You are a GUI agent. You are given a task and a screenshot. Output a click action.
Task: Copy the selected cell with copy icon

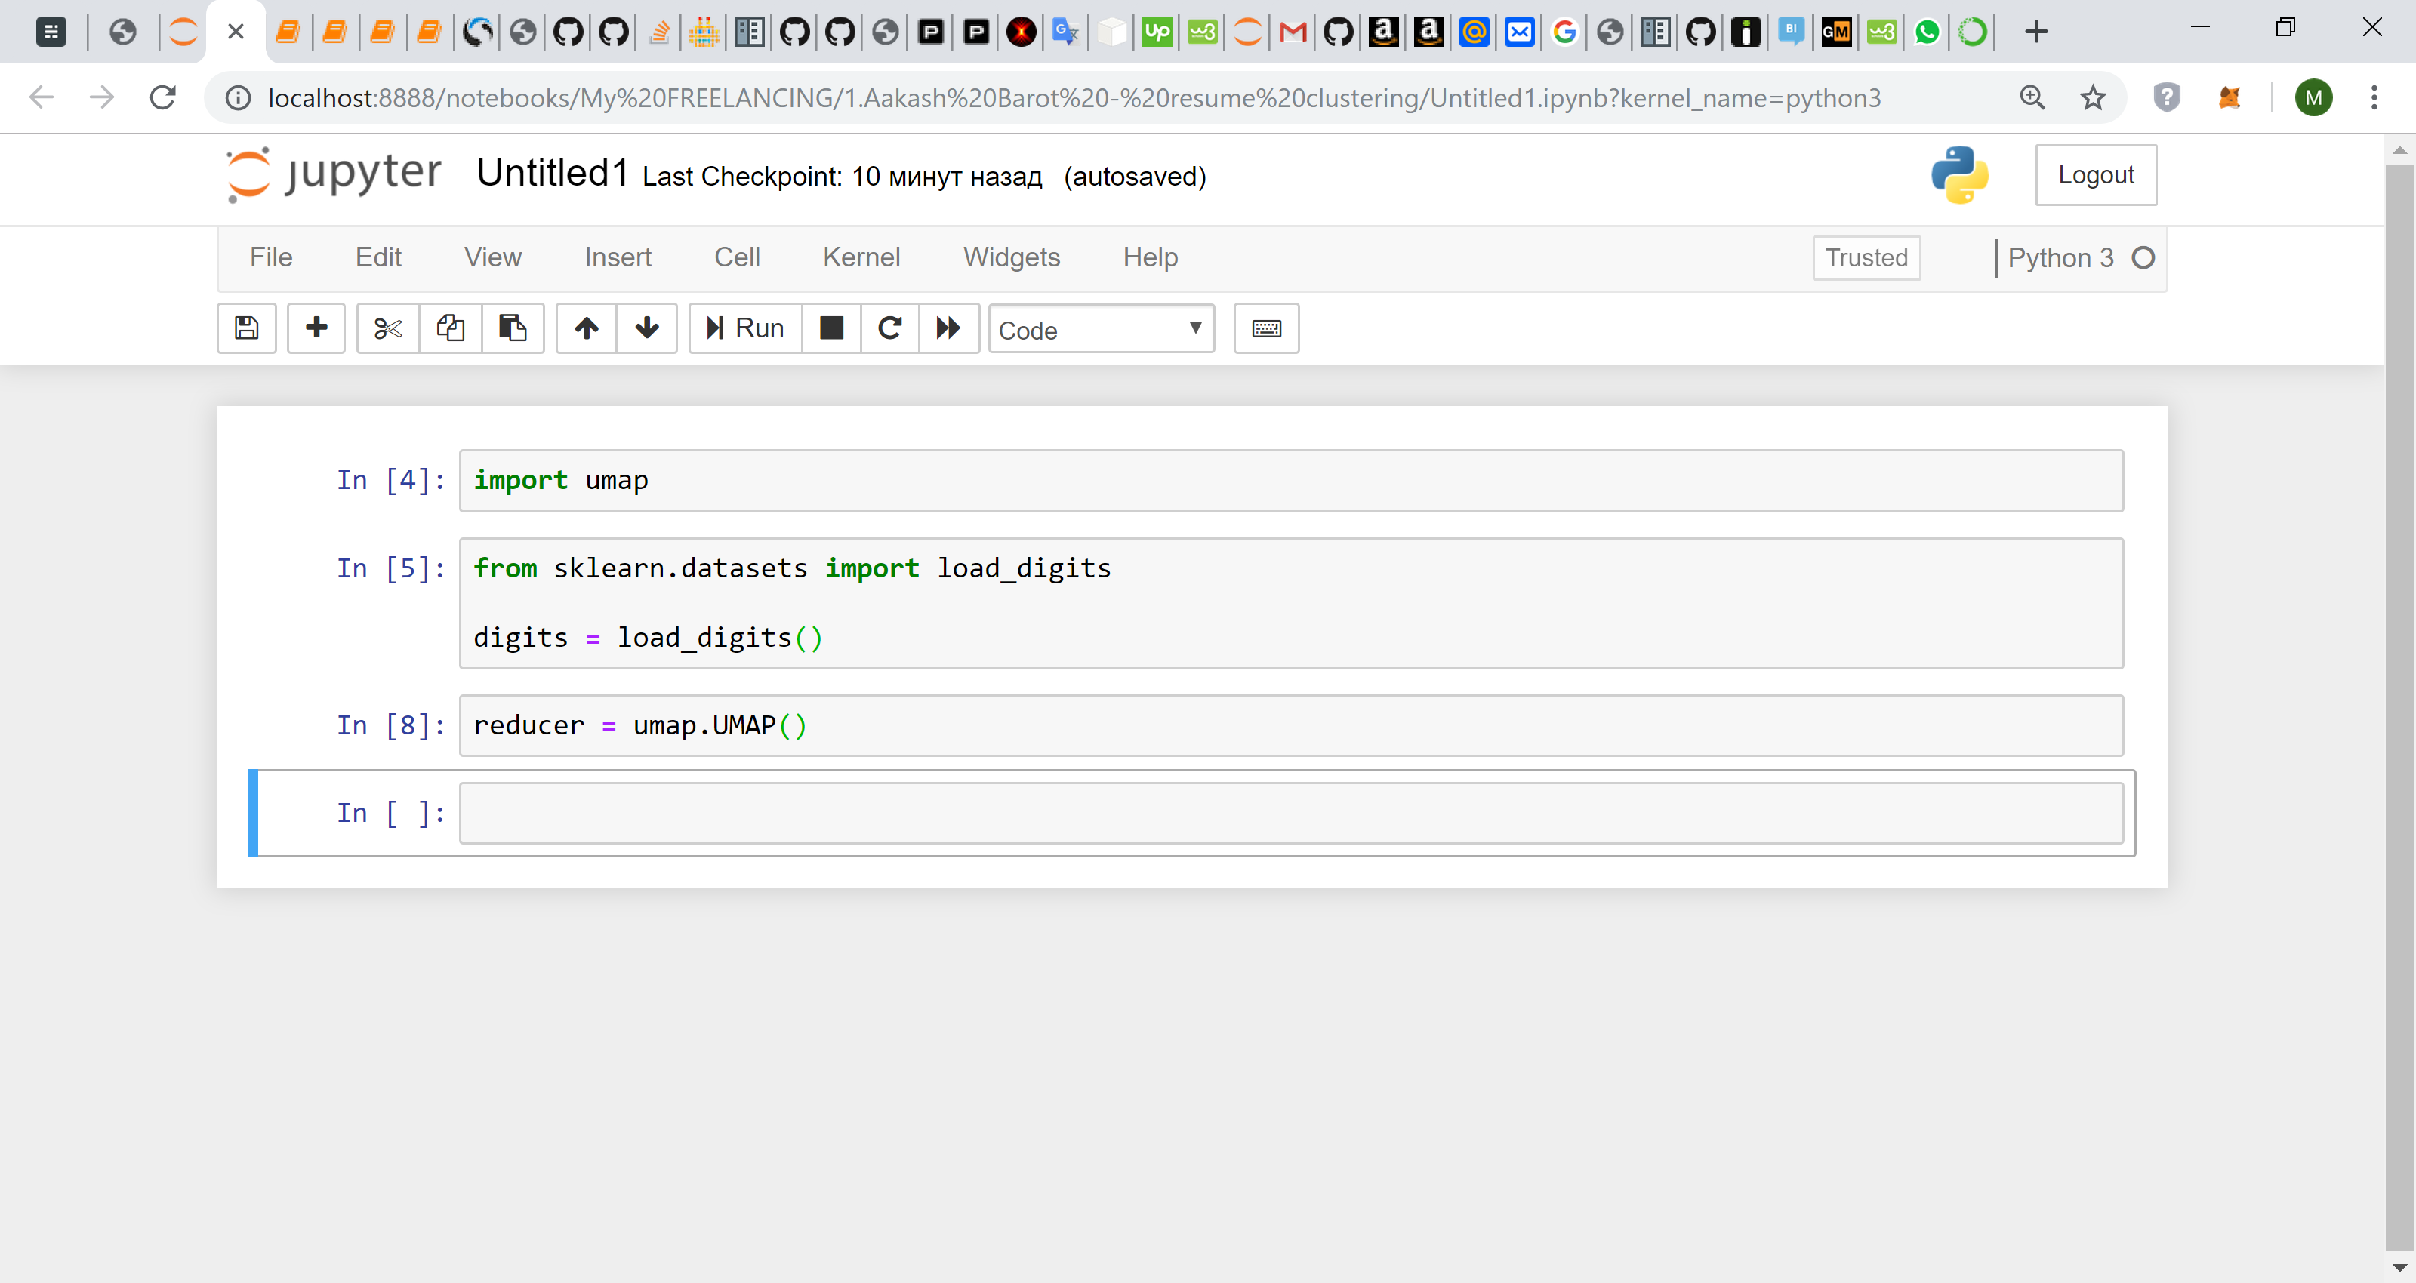[x=449, y=328]
